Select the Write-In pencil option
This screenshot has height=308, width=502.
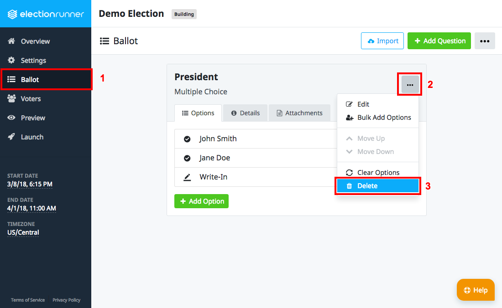187,177
